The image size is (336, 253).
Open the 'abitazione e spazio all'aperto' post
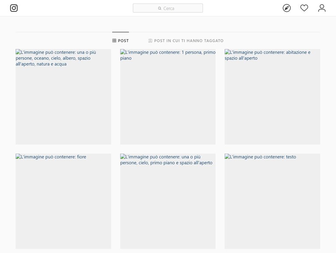pos(272,97)
